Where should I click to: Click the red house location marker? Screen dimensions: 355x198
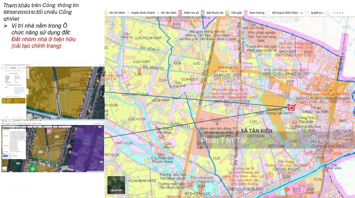291,107
